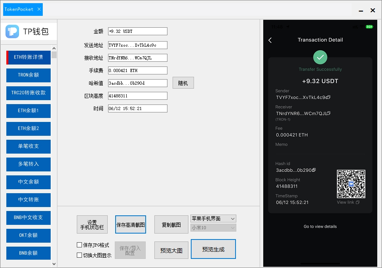The image size is (382, 268).
Task: Click the 预览生成 button
Action: (x=213, y=249)
